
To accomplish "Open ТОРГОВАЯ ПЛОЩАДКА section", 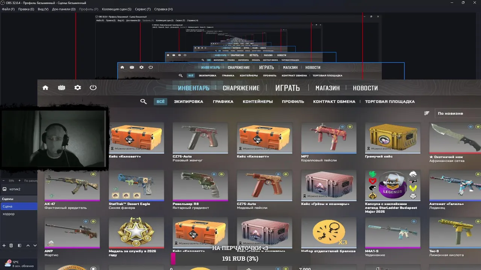I will [x=390, y=102].
